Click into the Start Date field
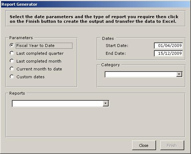Viewport: 191px width, 154px height. 169,46
